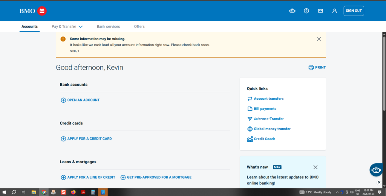This screenshot has width=386, height=196.
Task: Open the weather widget showing 13°C
Action: pyautogui.click(x=316, y=192)
